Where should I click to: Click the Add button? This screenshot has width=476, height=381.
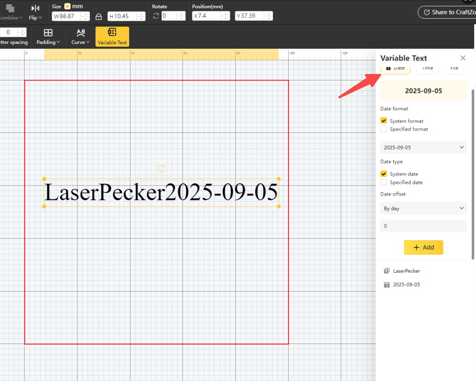point(424,247)
